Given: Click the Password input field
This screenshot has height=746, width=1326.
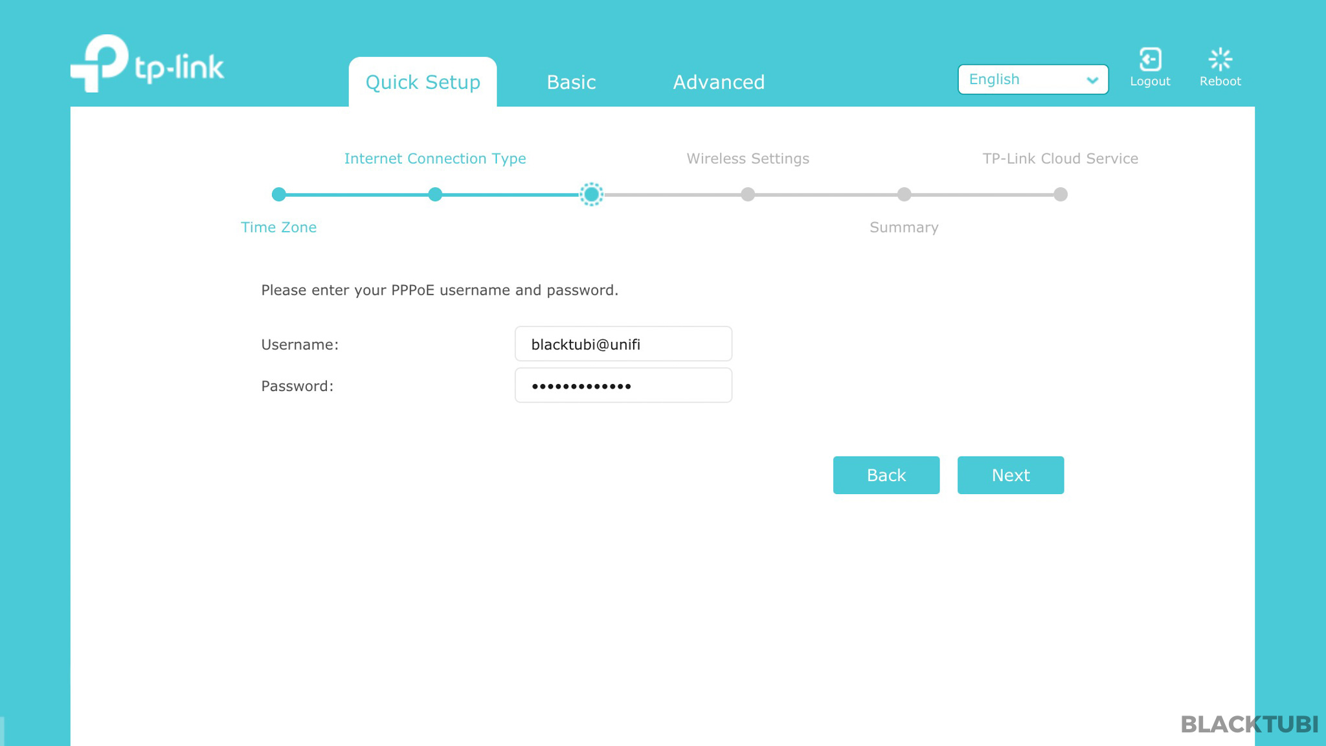Looking at the screenshot, I should tap(623, 385).
